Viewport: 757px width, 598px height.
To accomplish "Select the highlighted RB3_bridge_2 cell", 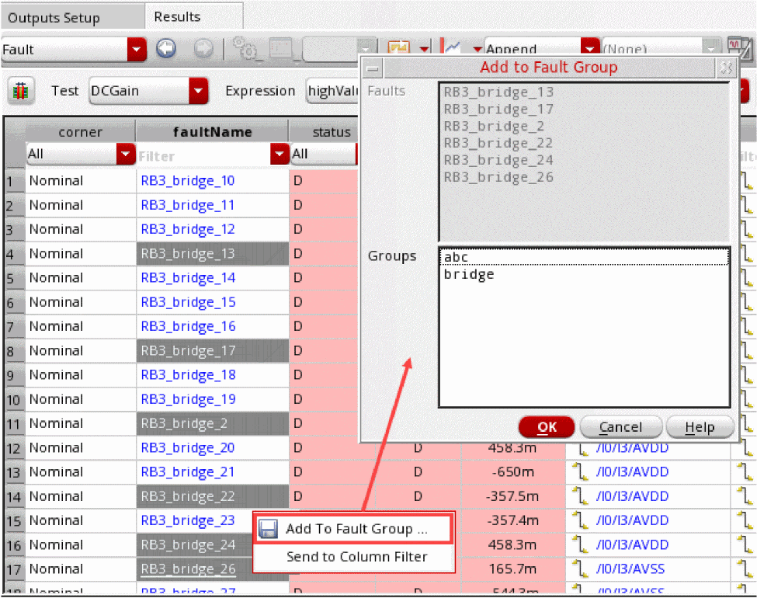I will [213, 423].
